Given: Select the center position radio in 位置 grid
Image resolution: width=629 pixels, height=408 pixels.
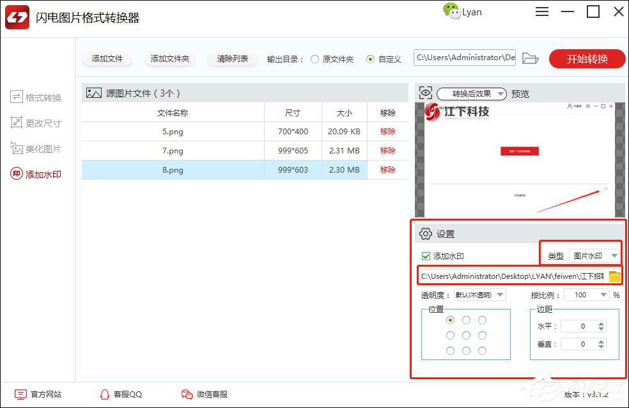Looking at the screenshot, I should pos(466,334).
